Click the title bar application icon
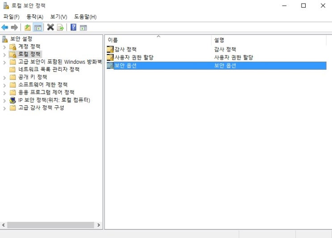332x238 pixels. click(x=6, y=5)
